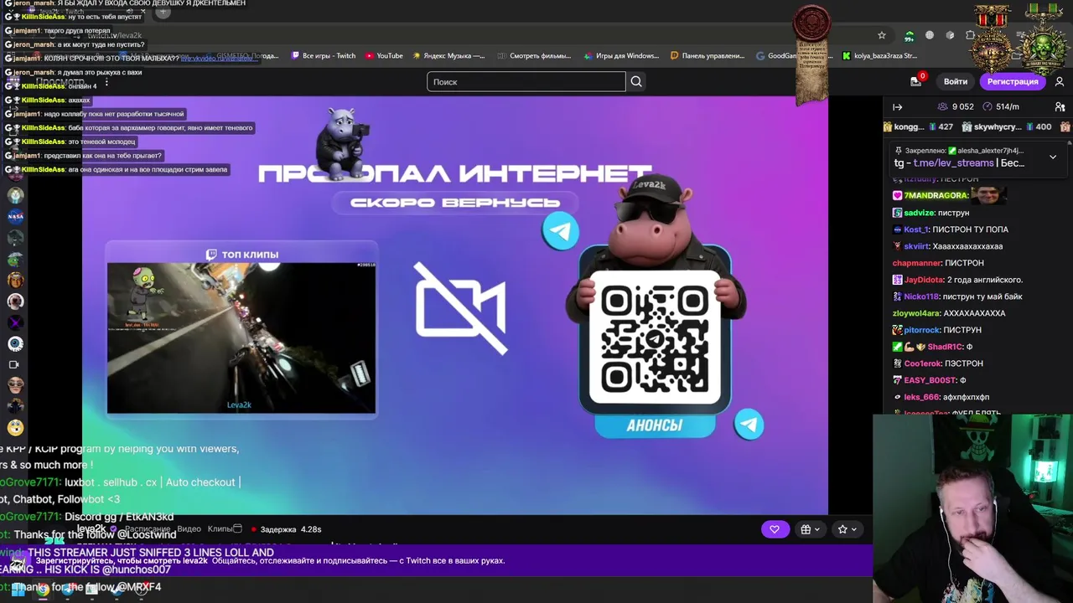Open the YouTube bookmark

(x=384, y=56)
